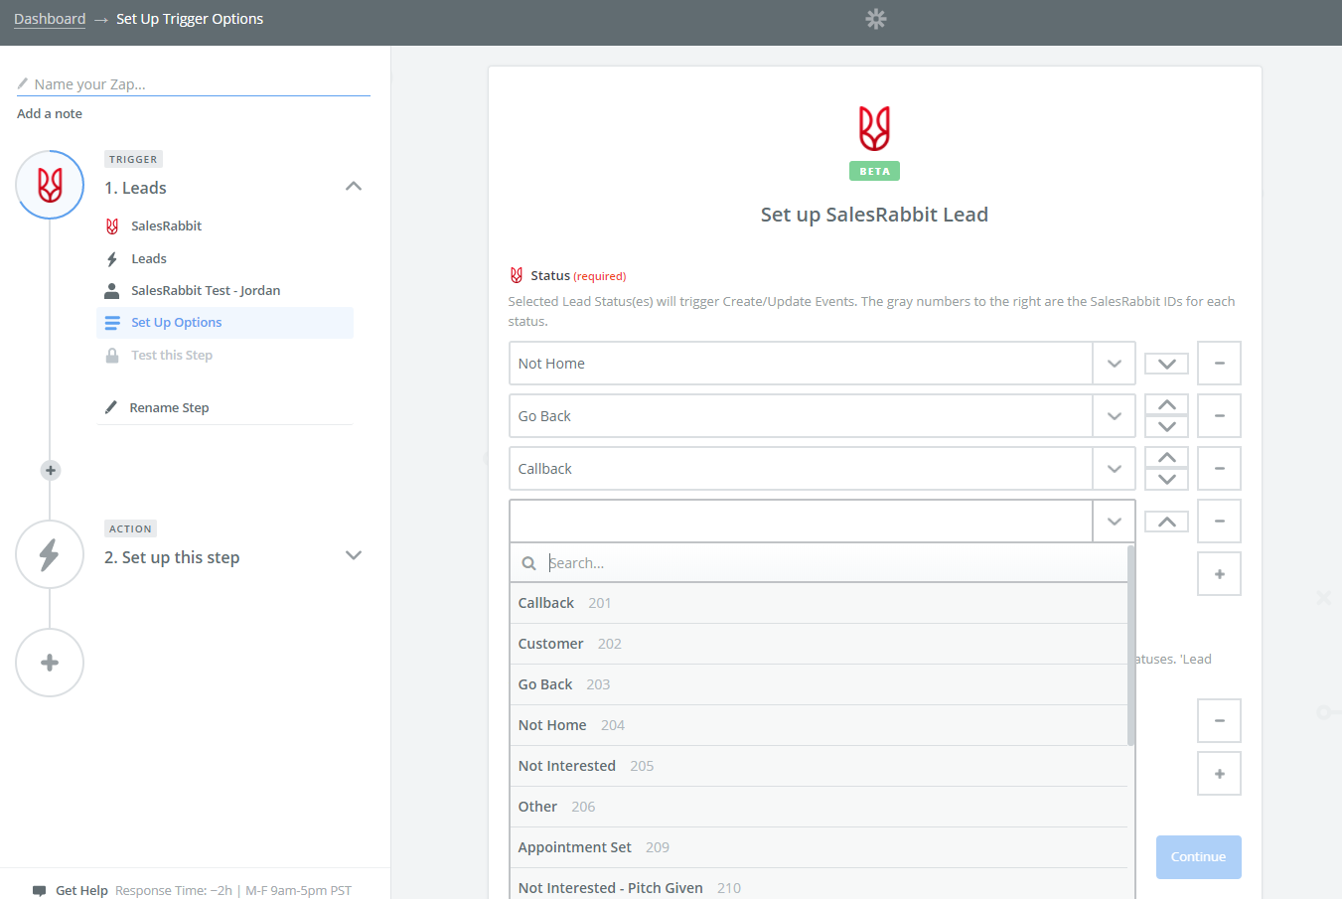Click Add a note

coord(50,114)
